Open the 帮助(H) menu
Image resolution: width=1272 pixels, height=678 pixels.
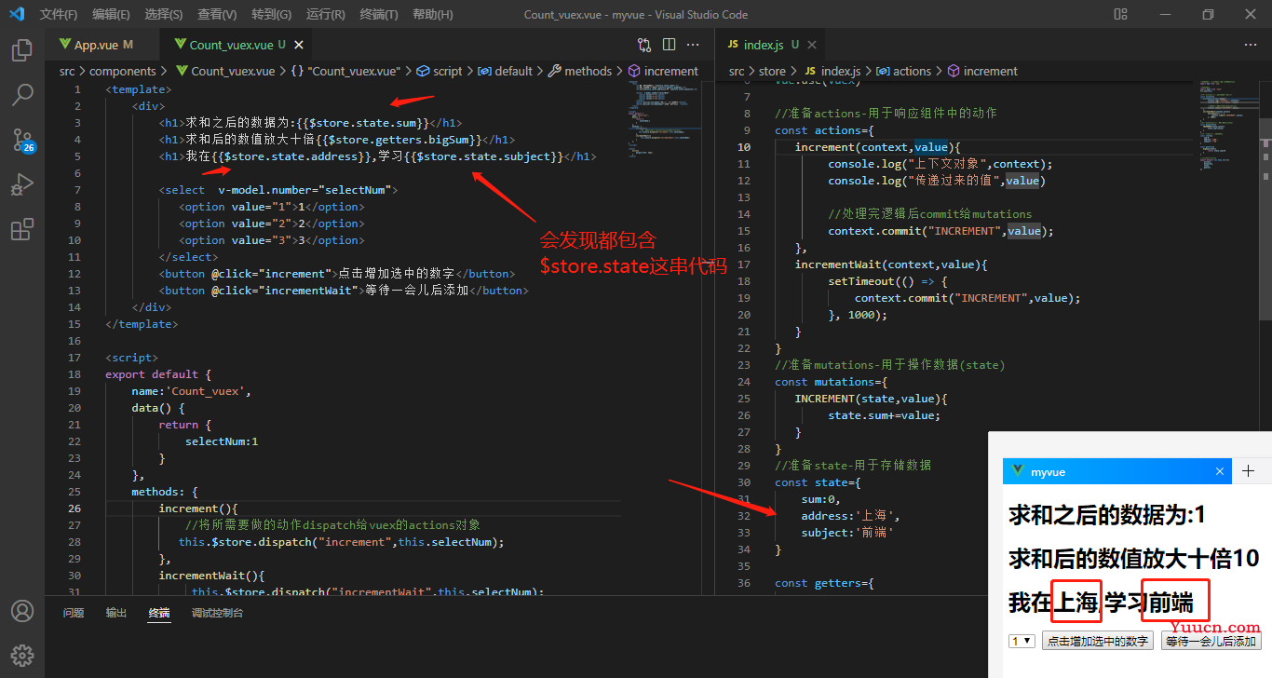click(432, 14)
